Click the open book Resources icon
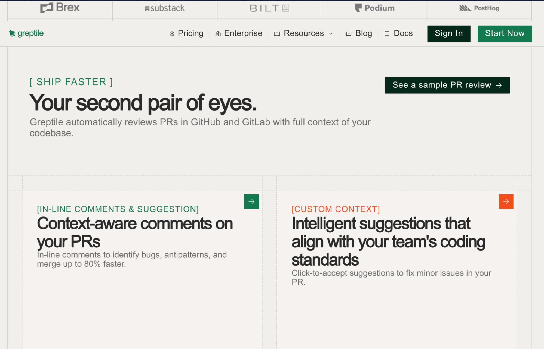 277,34
